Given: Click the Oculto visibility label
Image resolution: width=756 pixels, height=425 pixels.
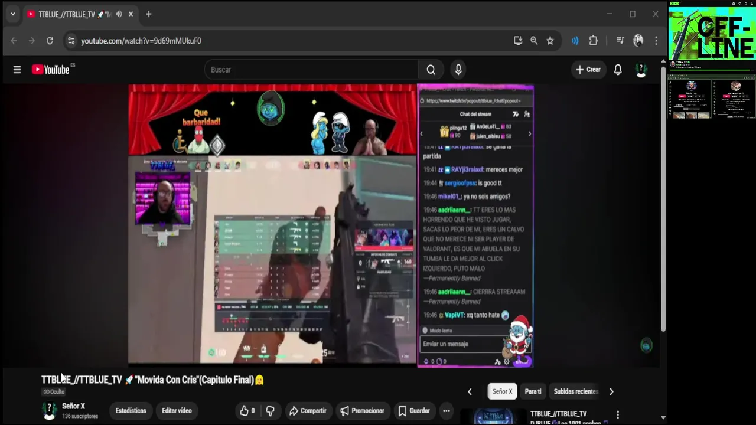Looking at the screenshot, I should (54, 392).
